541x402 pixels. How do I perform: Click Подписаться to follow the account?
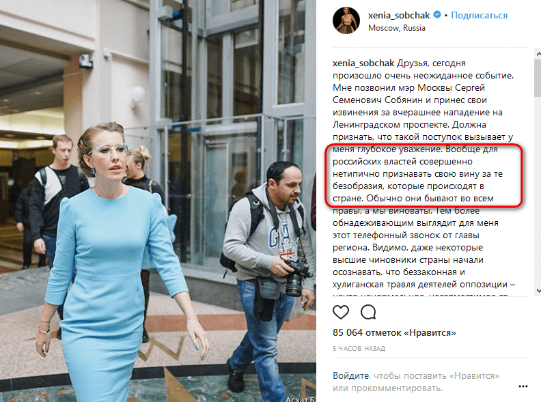click(480, 15)
